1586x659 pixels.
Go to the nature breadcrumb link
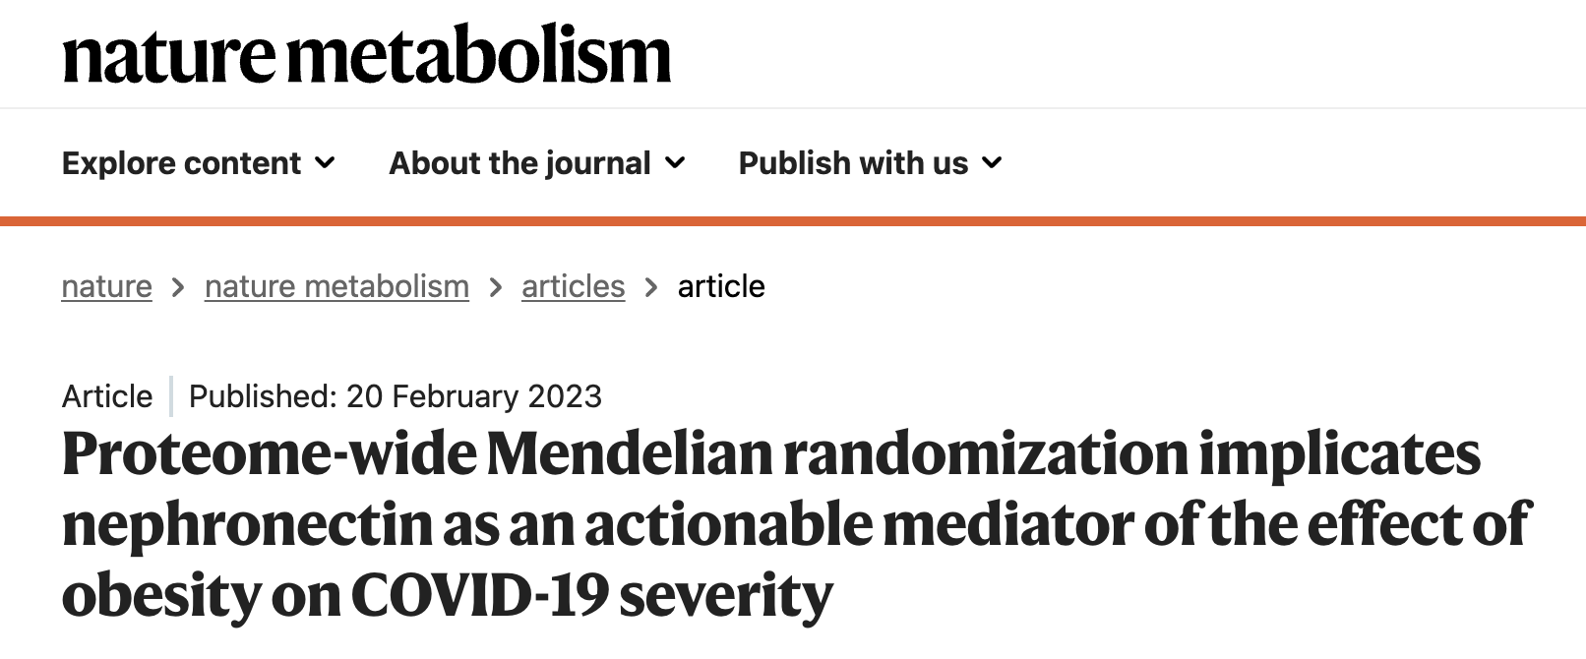pos(106,286)
